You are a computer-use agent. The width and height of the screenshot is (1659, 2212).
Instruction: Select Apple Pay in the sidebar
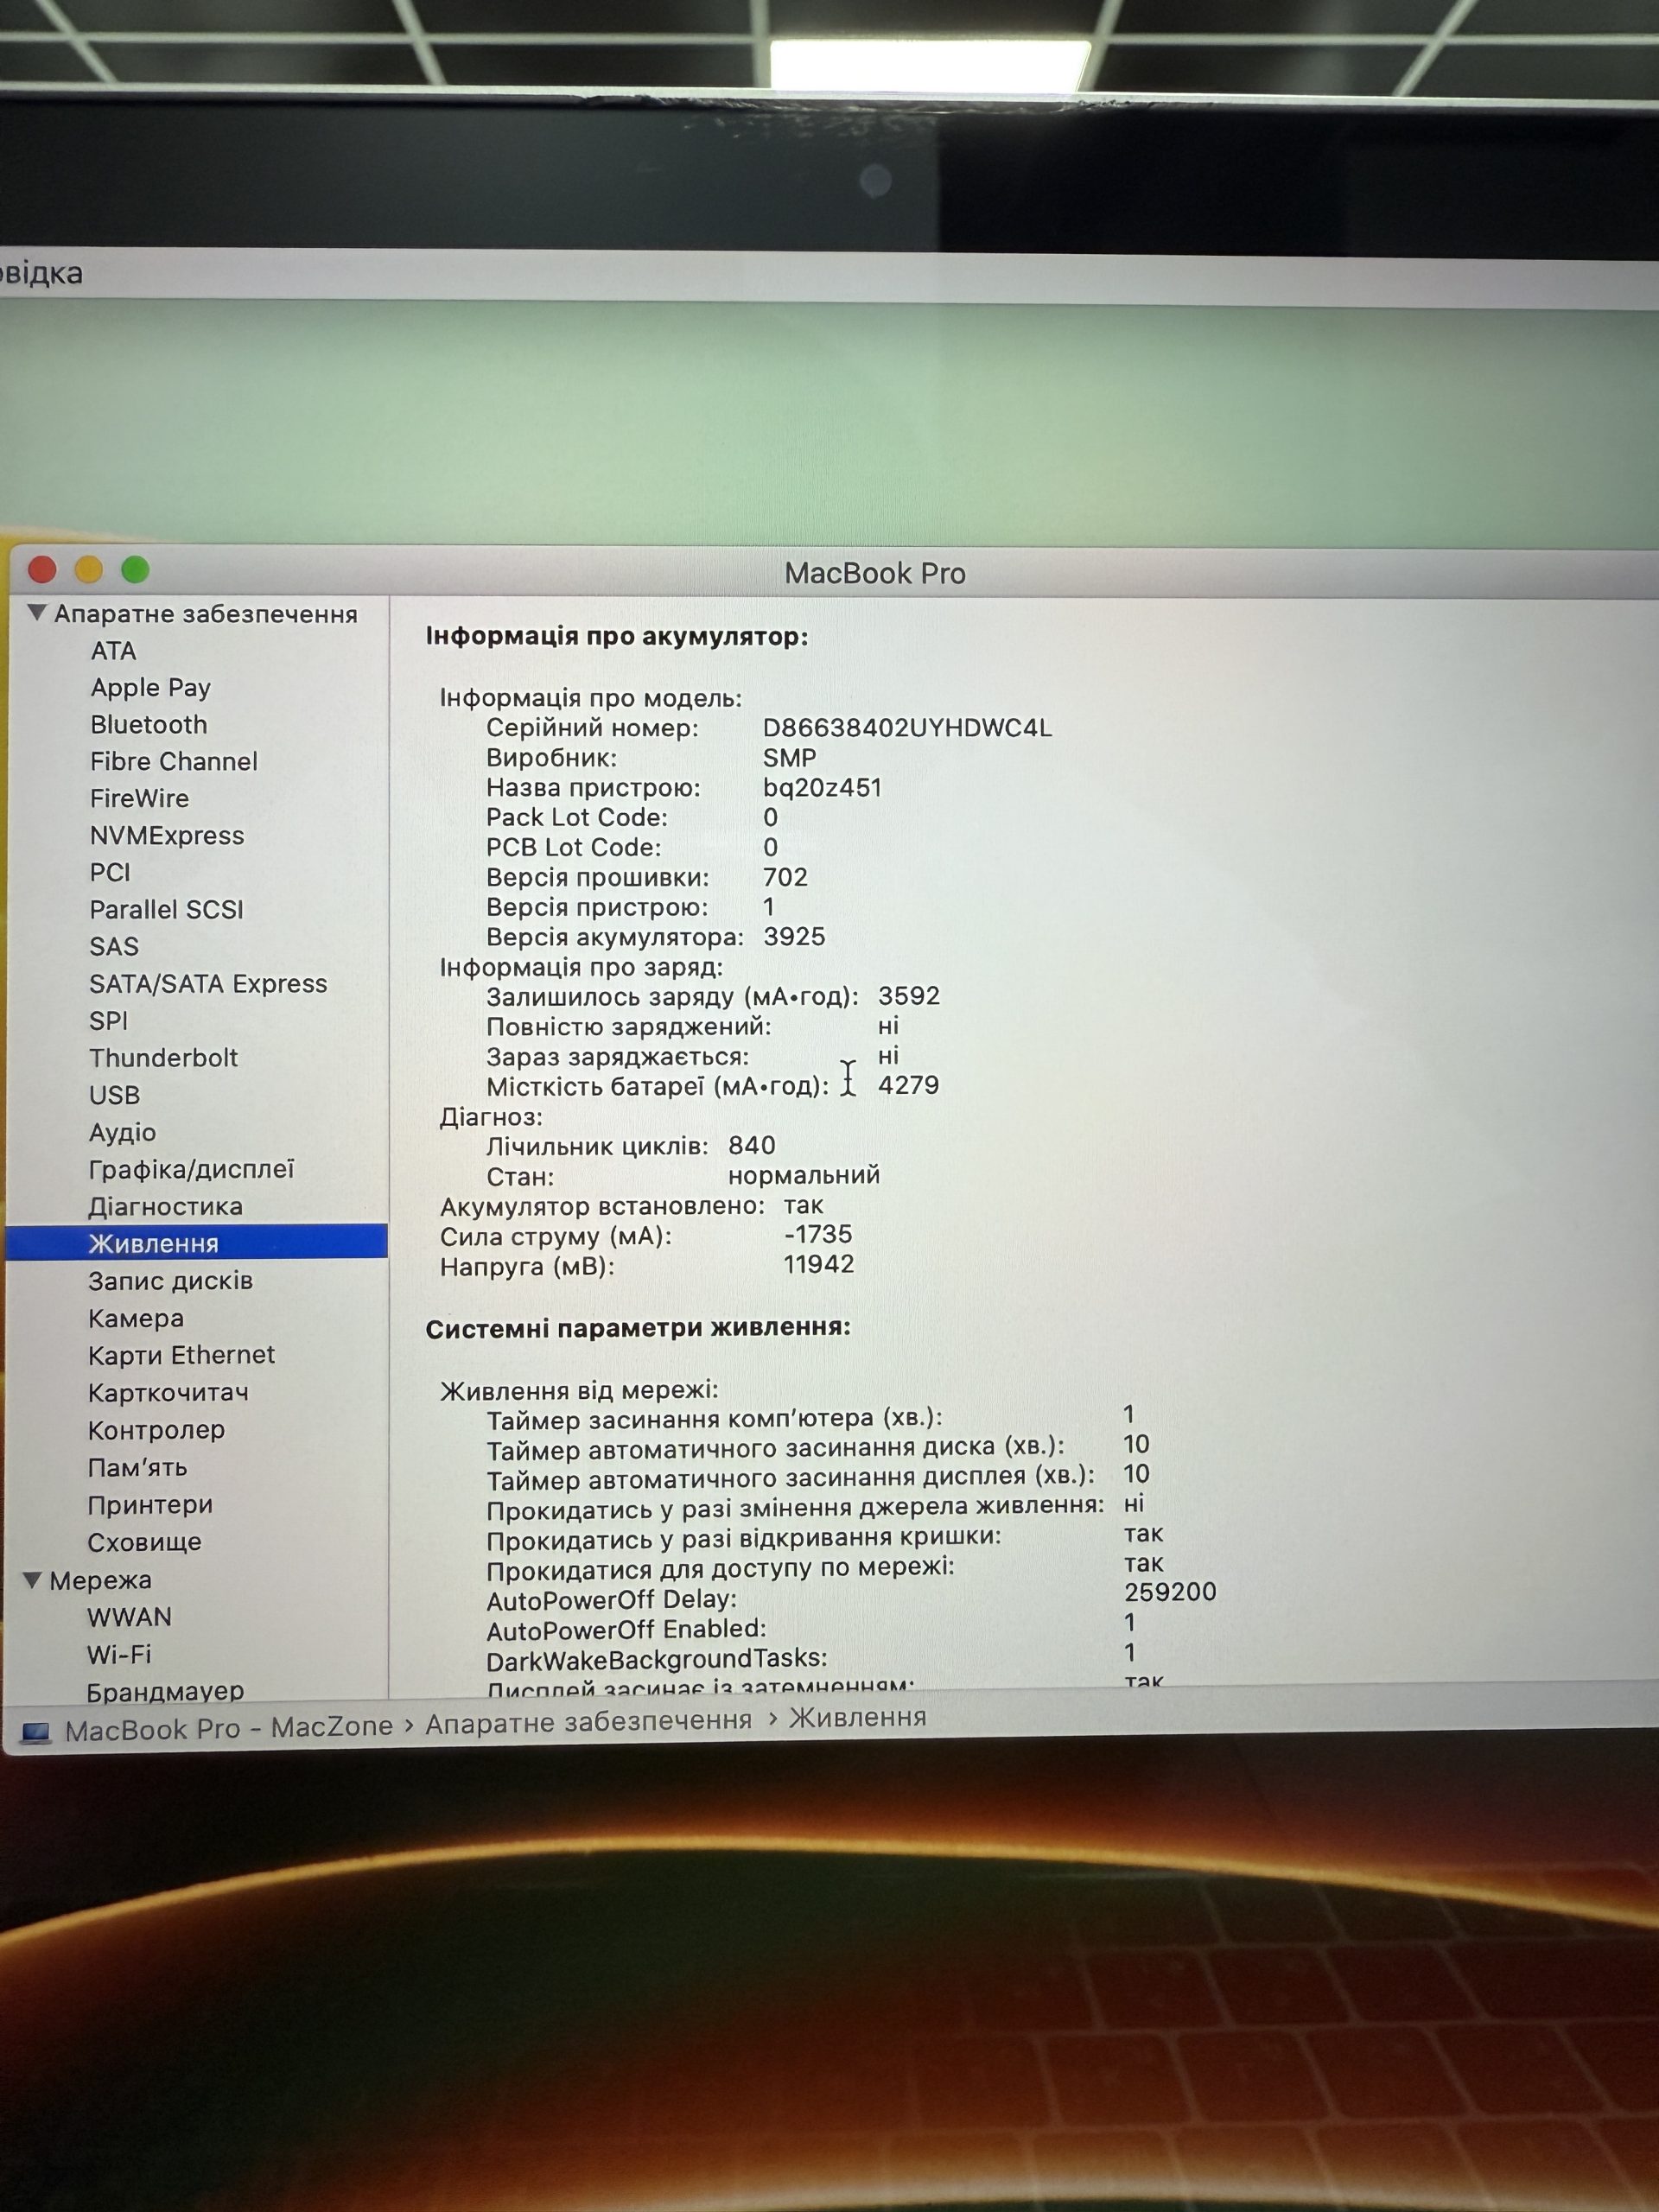tap(150, 688)
